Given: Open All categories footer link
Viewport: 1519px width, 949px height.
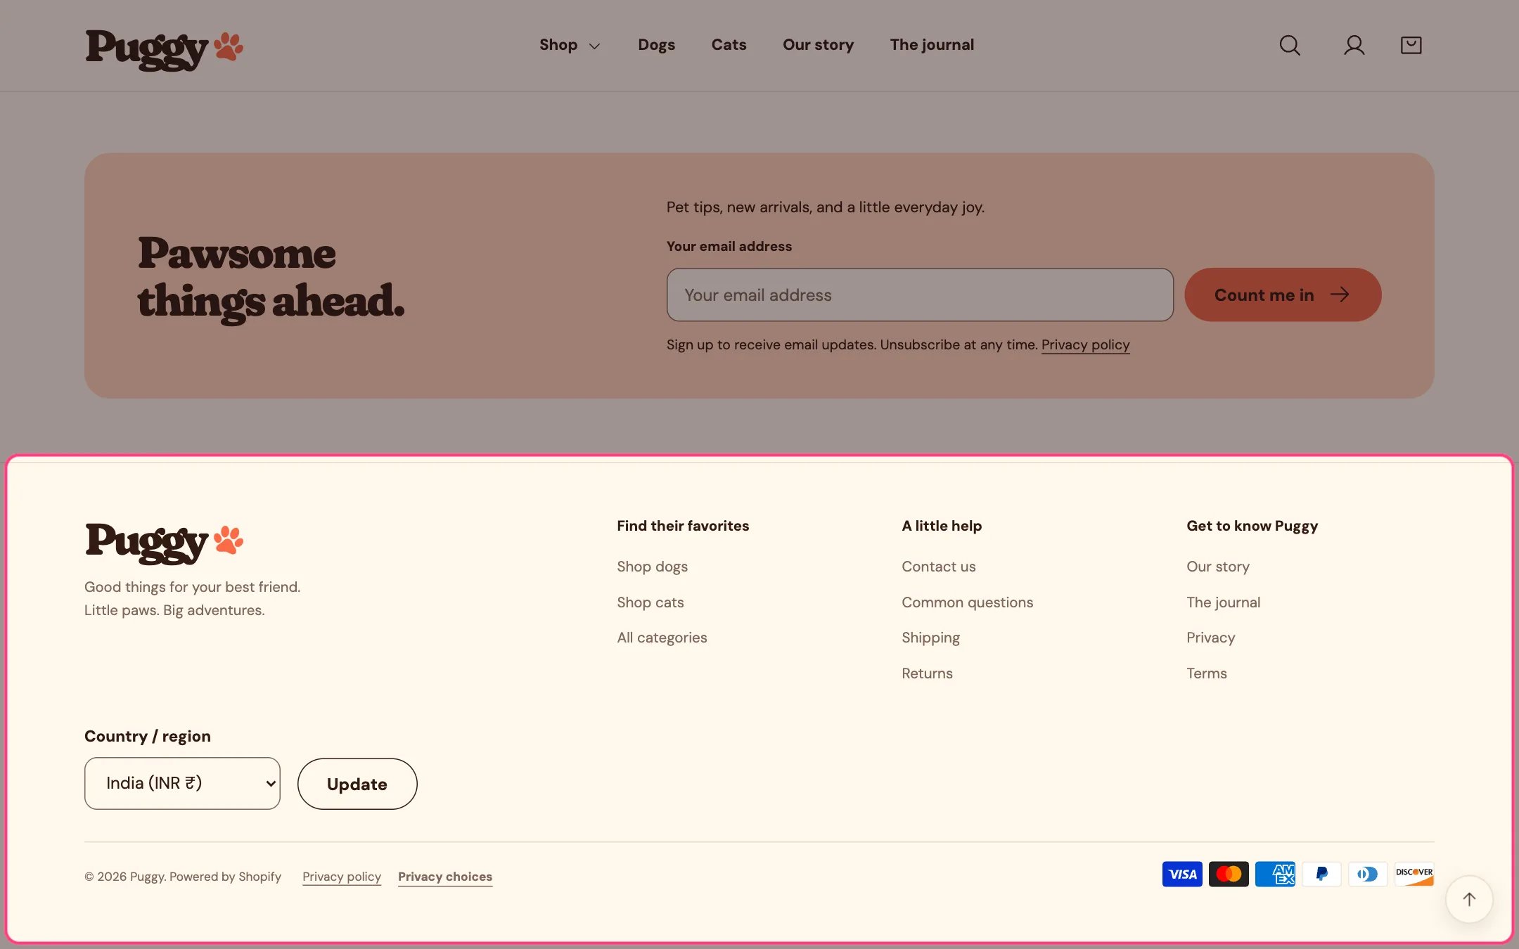Looking at the screenshot, I should [x=662, y=638].
